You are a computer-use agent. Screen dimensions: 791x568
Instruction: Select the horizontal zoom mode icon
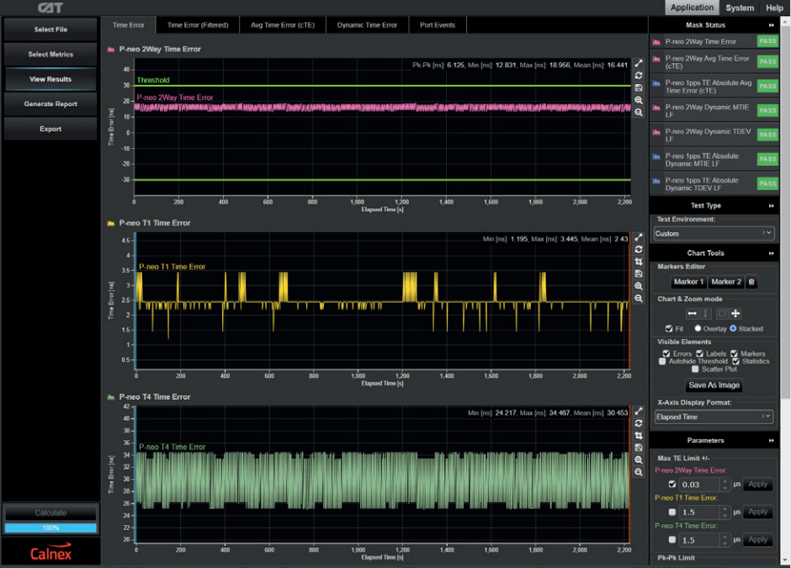[692, 313]
